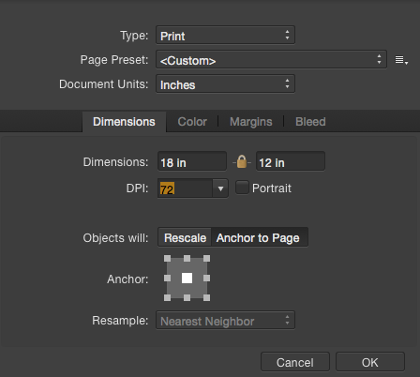Select the top-left anchor point
The image size is (420, 377).
[x=168, y=259]
